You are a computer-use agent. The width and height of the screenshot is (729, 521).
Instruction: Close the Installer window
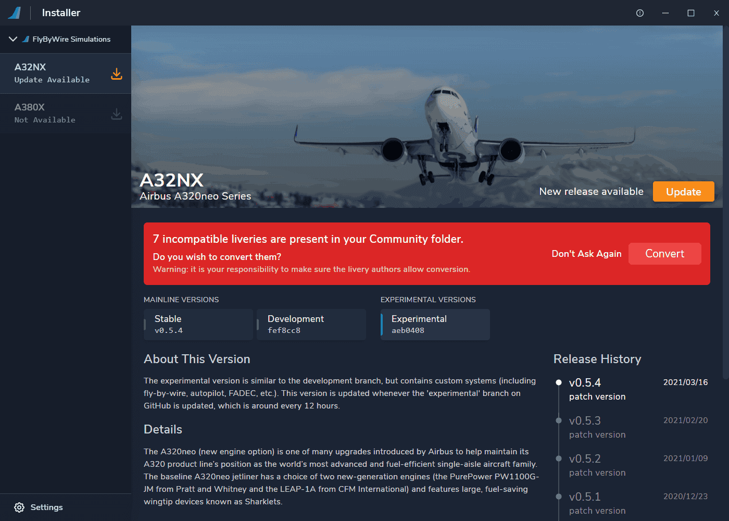point(717,13)
